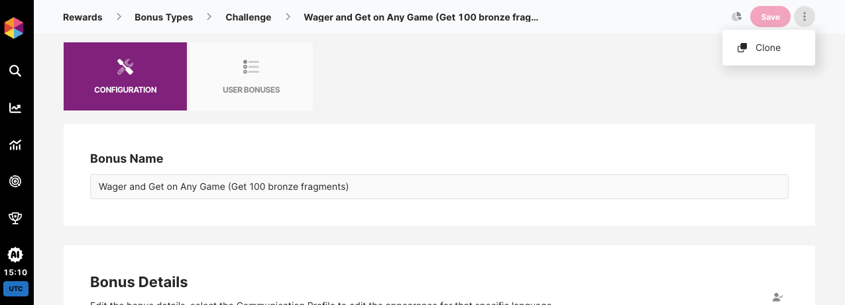Open the trophy sidebar section

15,218
